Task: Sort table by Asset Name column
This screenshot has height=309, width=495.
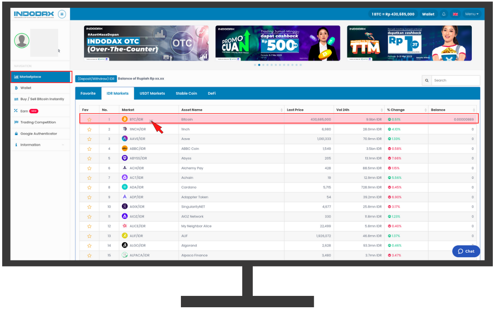Action: tap(231, 110)
